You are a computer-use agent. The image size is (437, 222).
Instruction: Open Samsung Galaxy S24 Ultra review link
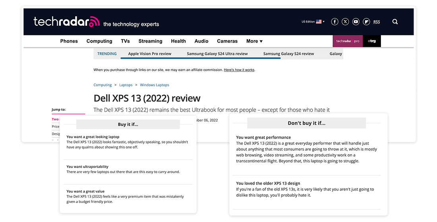point(217,54)
